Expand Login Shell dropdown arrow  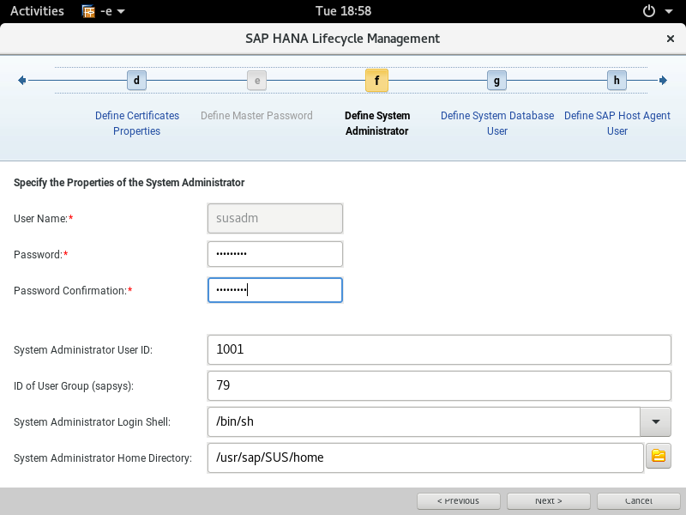coord(655,421)
